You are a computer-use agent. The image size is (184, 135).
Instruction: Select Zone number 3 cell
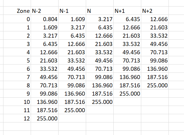click(x=17, y=44)
